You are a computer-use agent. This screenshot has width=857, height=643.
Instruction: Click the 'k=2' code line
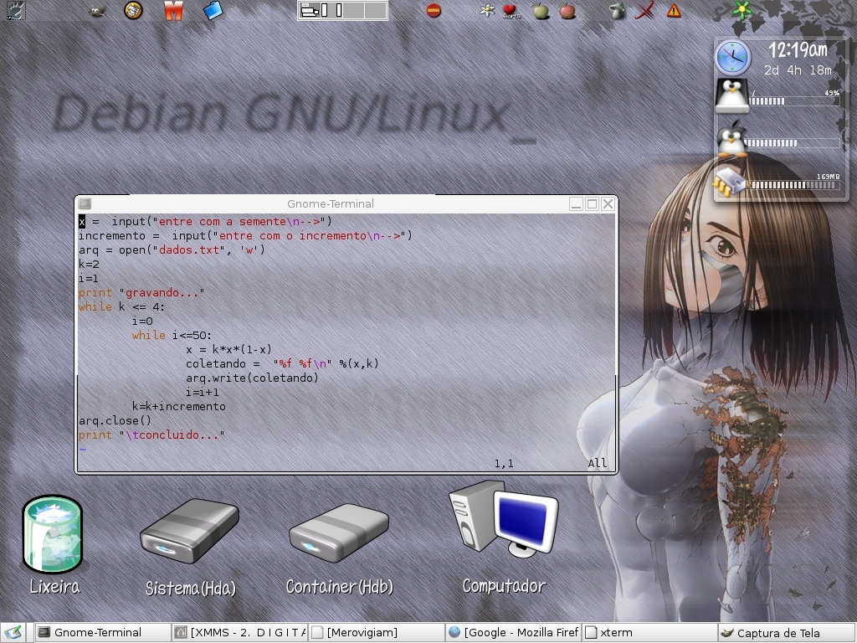tap(89, 264)
